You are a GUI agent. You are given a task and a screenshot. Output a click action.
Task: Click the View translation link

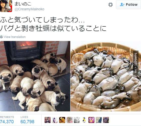click(15, 37)
